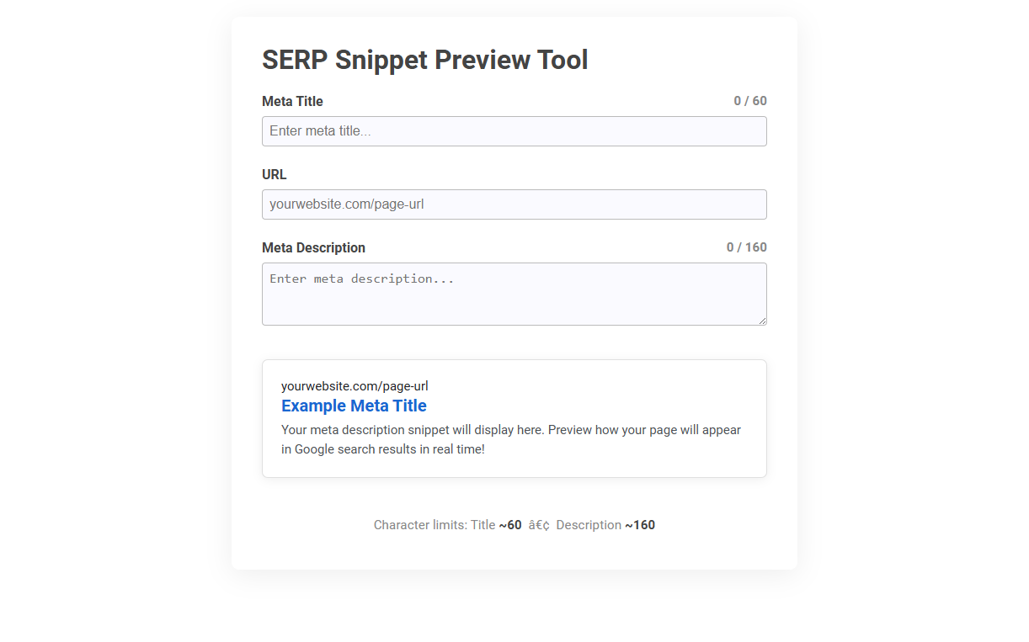Click the Character limits footer text
The height and width of the screenshot is (642, 1029).
tap(514, 524)
